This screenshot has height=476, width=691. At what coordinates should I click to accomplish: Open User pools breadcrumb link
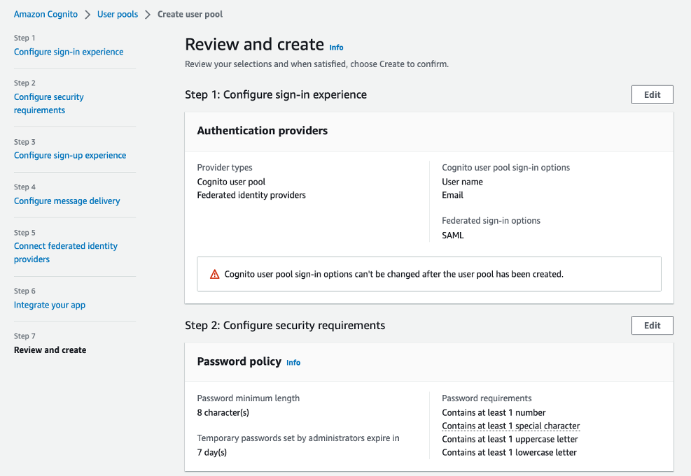[118, 14]
